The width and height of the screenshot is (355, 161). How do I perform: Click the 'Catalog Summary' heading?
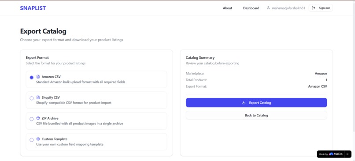pos(200,58)
